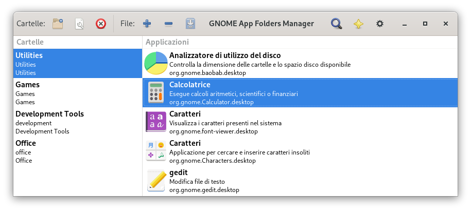The height and width of the screenshot is (211, 471).
Task: Close the App Folders Manager window
Action: point(446,24)
